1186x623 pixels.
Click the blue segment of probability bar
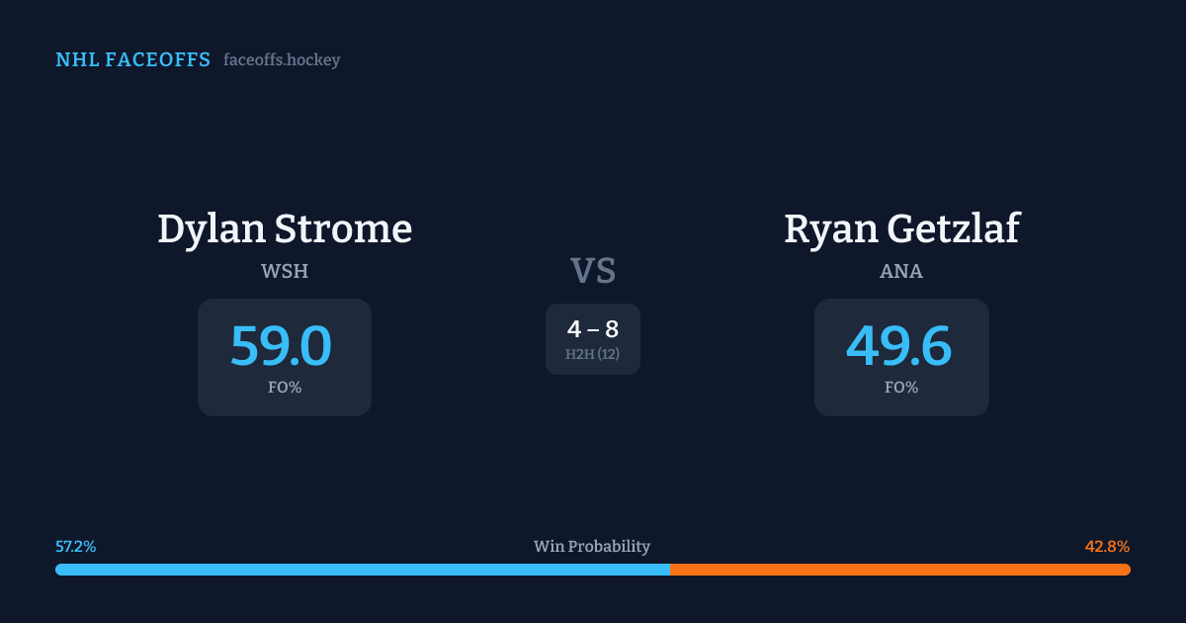[x=362, y=570]
